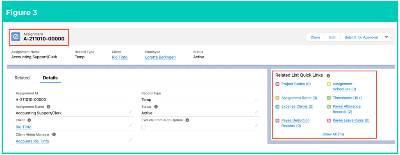This screenshot has width=400, height=155.
Task: Open the Rio Tinto client link in header
Action: (120, 57)
